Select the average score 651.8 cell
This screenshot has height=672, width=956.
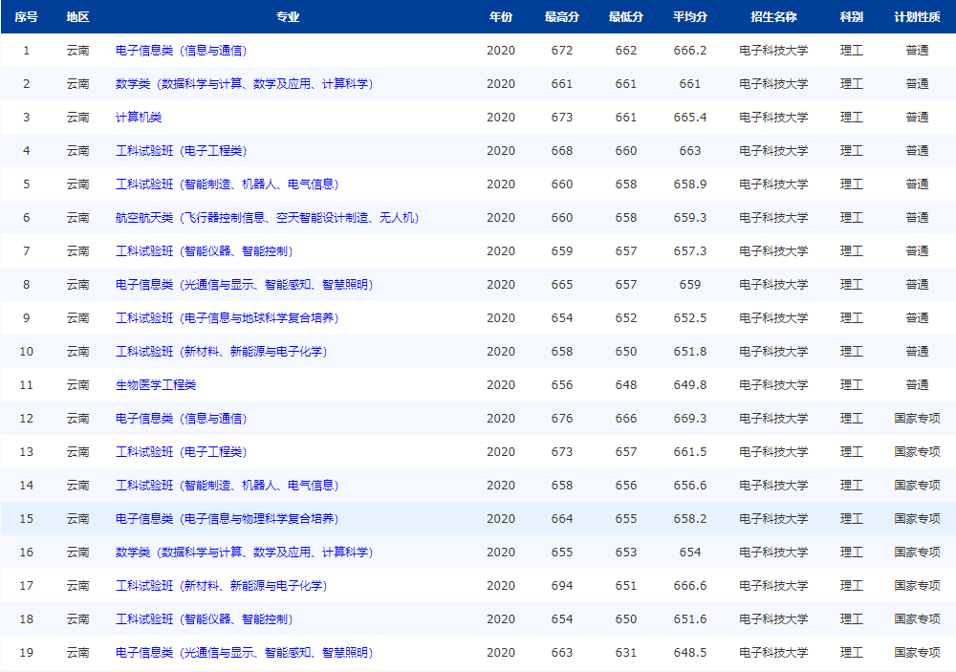[690, 352]
